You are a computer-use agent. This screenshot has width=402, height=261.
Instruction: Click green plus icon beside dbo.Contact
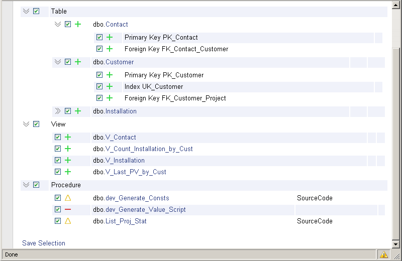(78, 24)
